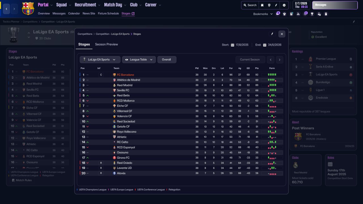
Task: Click the calendar icon next to End date
Action: pos(265,45)
